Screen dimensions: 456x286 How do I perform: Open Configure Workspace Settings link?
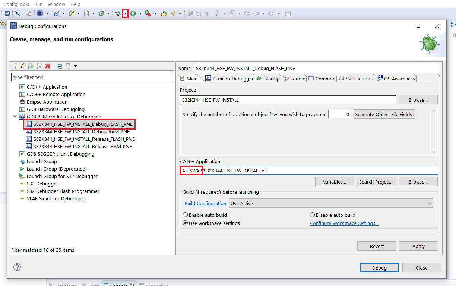(344, 223)
